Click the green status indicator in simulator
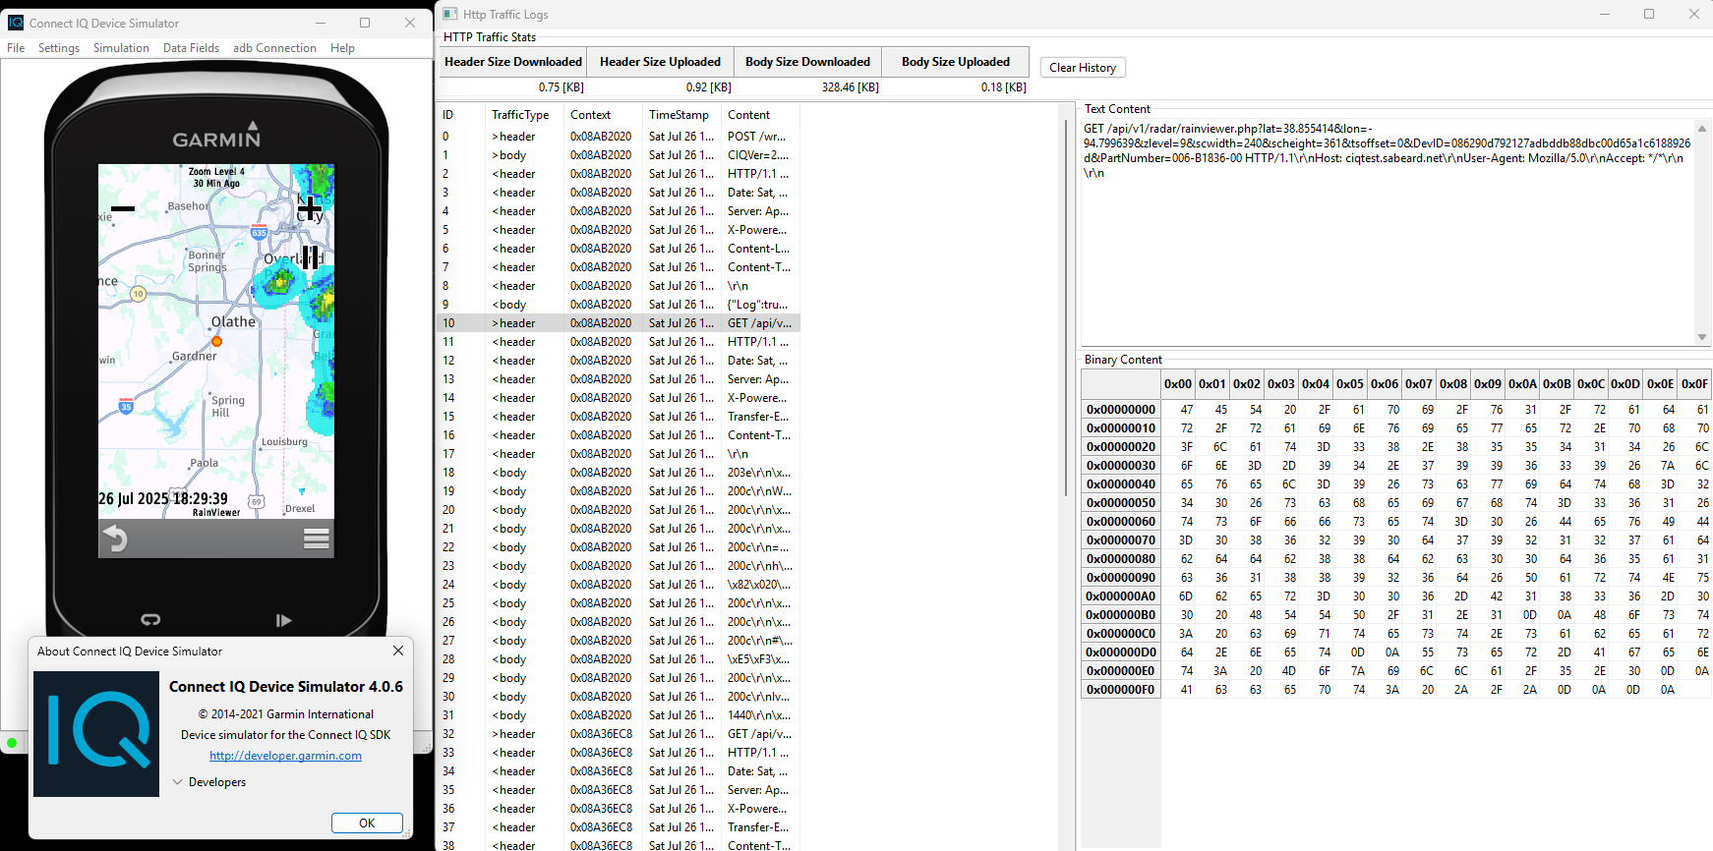The width and height of the screenshot is (1713, 851). click(x=12, y=743)
